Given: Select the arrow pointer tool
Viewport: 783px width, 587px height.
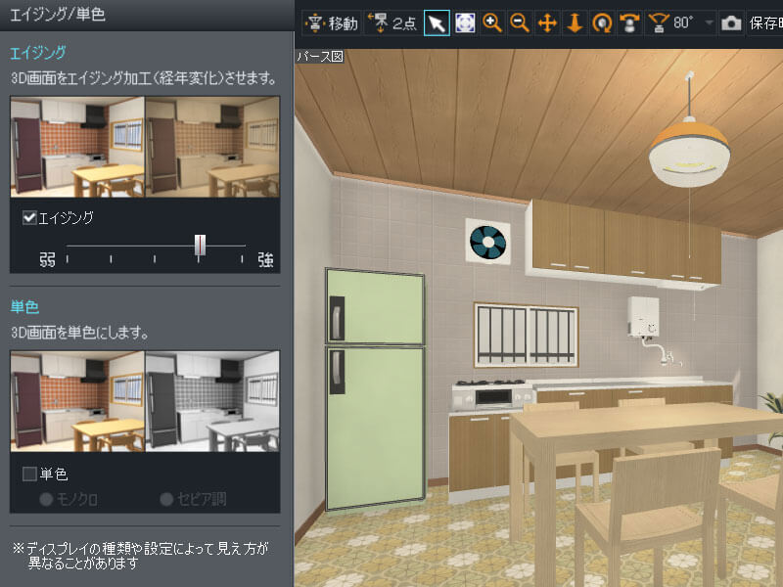Looking at the screenshot, I should pyautogui.click(x=438, y=23).
